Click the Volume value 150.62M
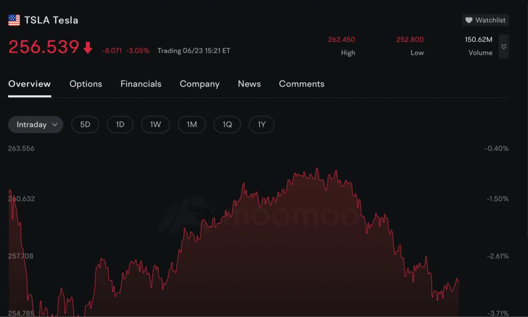Image resolution: width=528 pixels, height=317 pixels. (479, 40)
